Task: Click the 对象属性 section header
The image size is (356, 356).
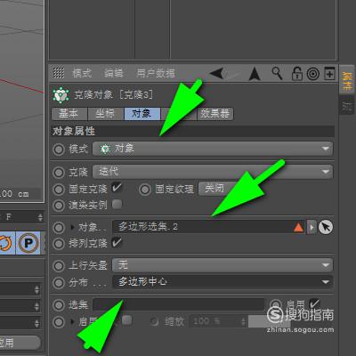Action: (193, 131)
